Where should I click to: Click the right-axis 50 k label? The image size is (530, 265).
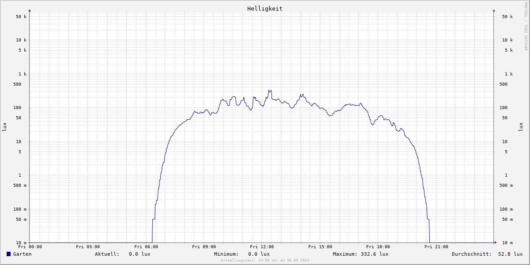tap(507, 17)
